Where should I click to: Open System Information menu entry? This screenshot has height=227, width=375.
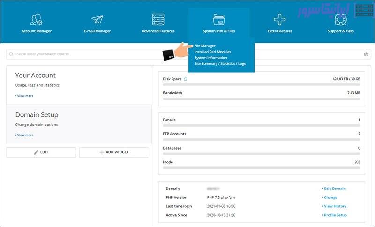pyautogui.click(x=210, y=58)
